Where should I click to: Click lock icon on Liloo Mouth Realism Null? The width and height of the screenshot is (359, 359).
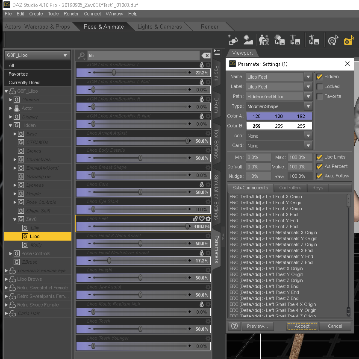pyautogui.click(x=201, y=304)
